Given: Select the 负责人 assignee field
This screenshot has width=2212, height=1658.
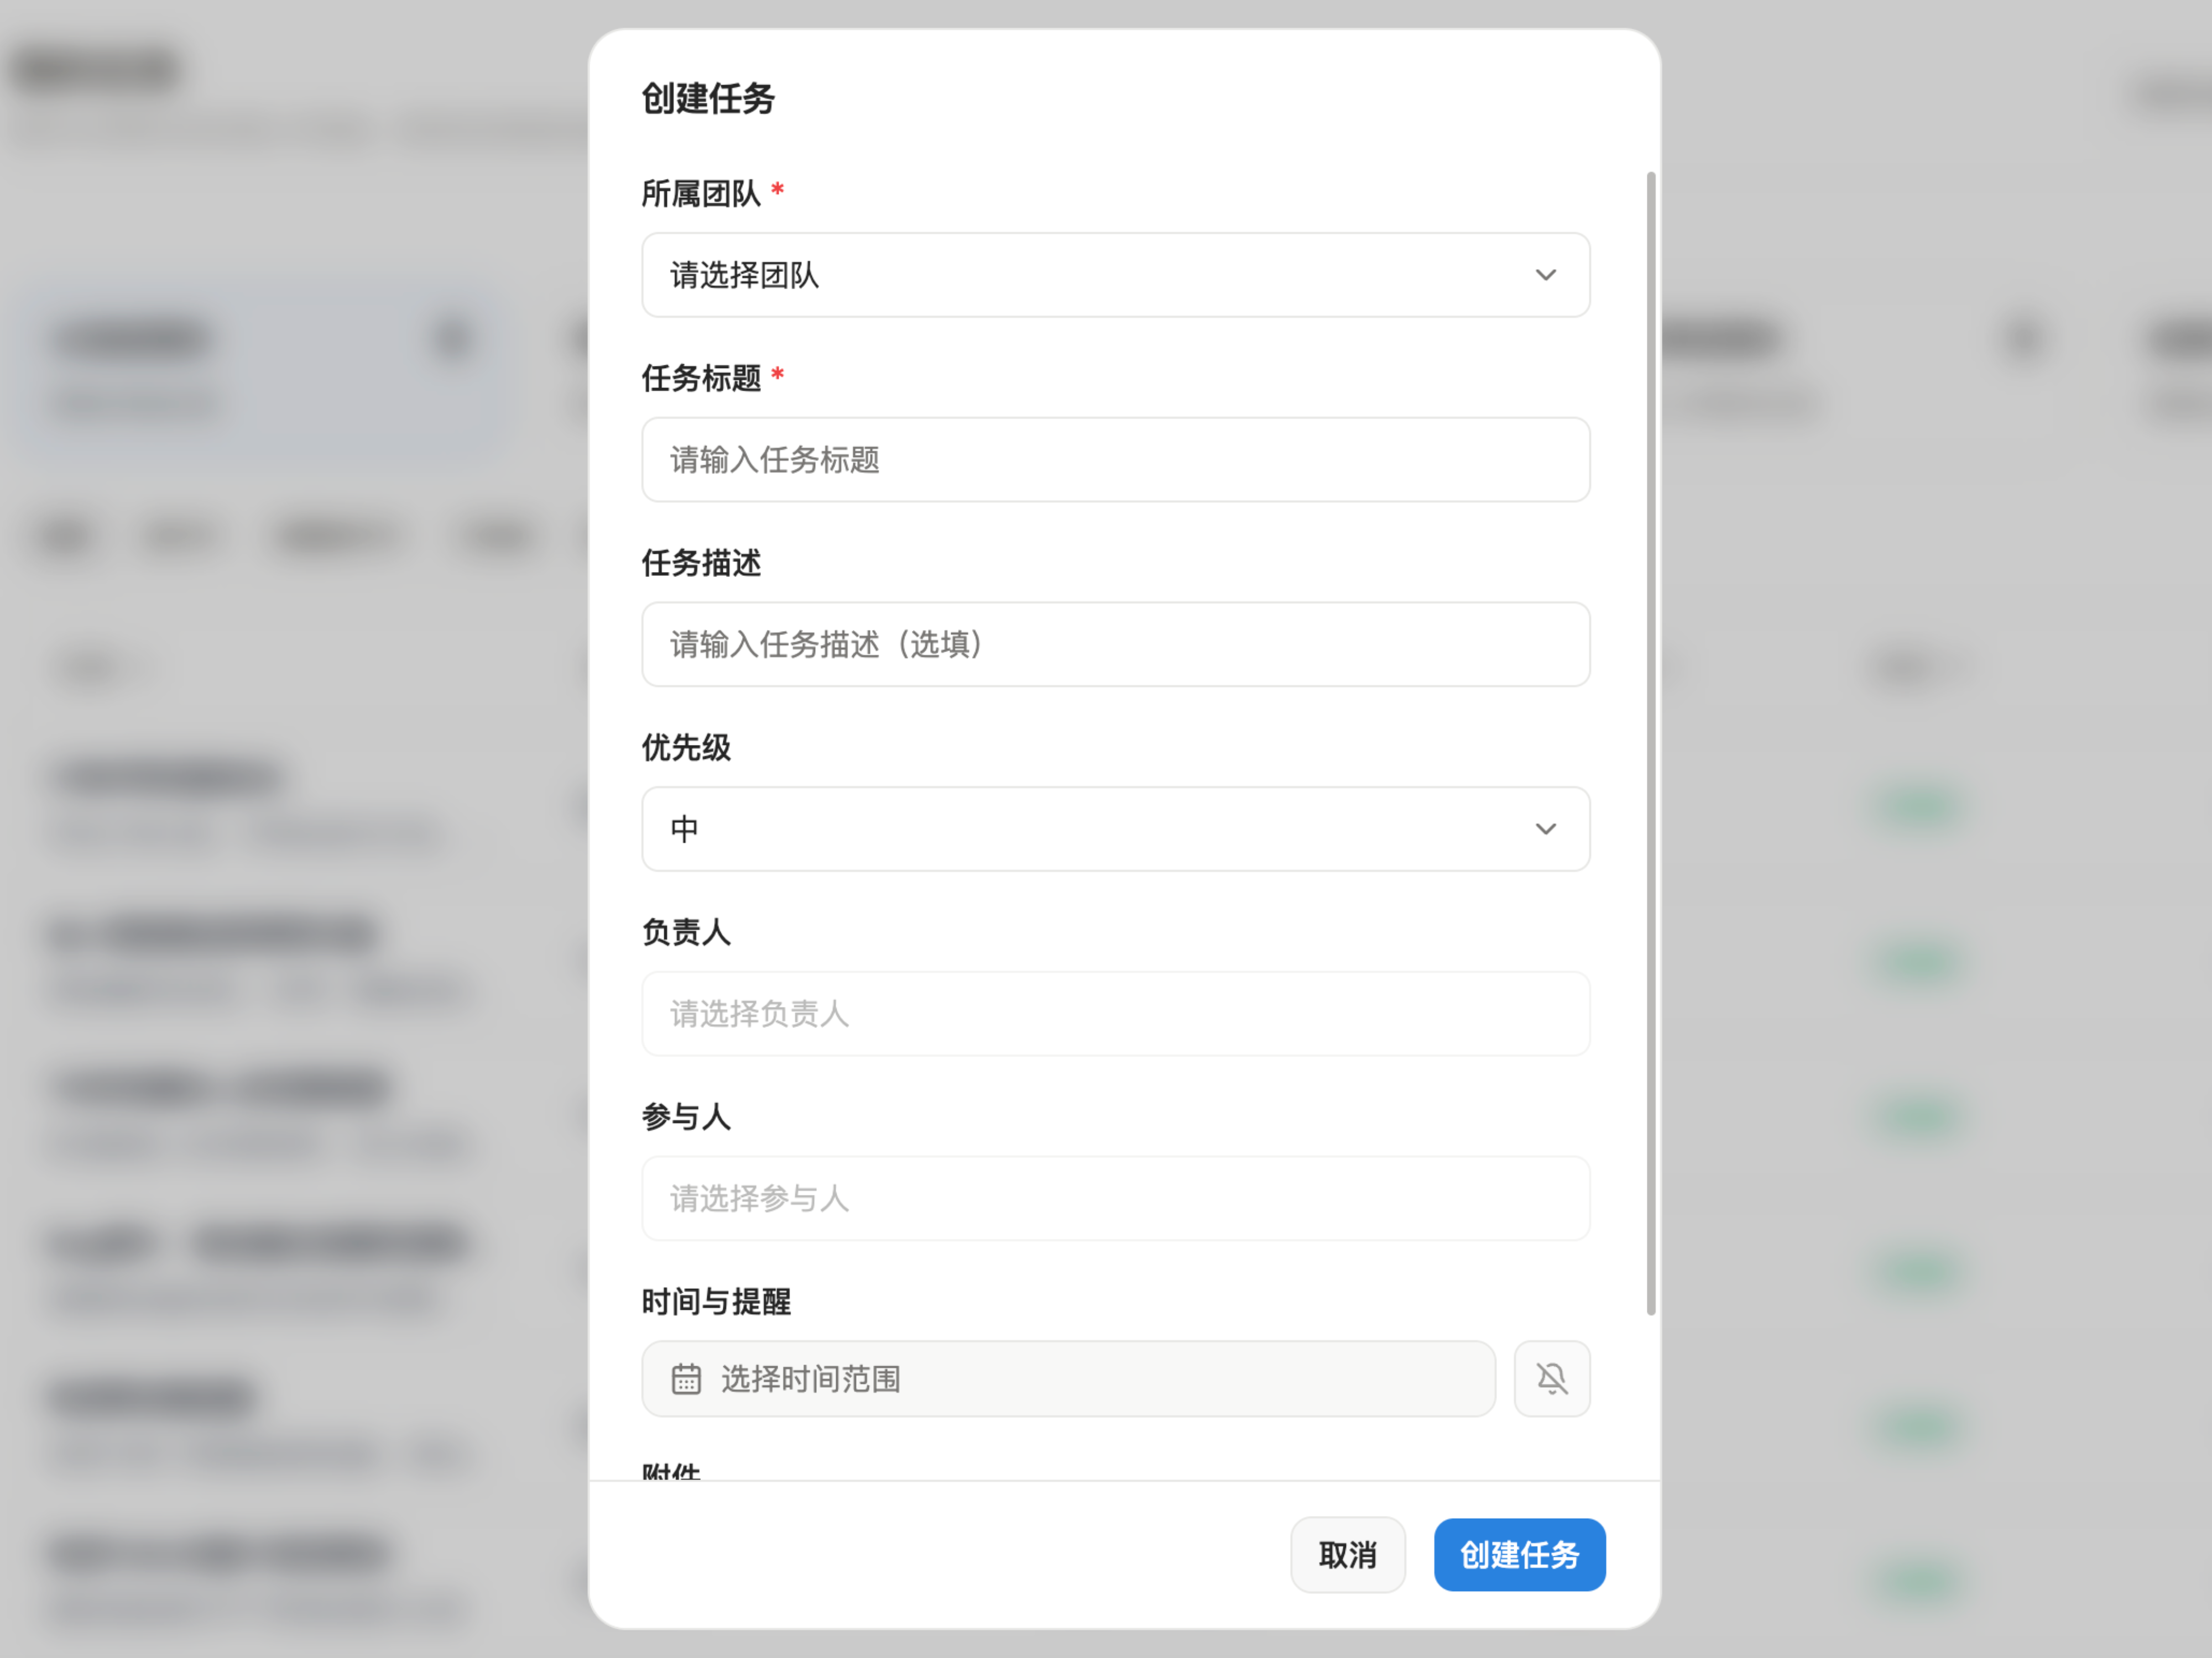Looking at the screenshot, I should (1115, 1014).
